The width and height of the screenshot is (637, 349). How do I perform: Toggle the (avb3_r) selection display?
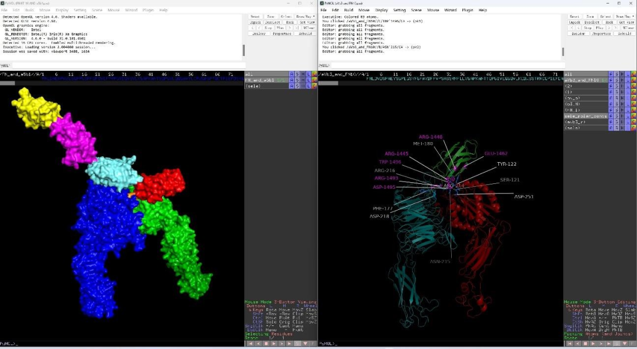point(586,122)
